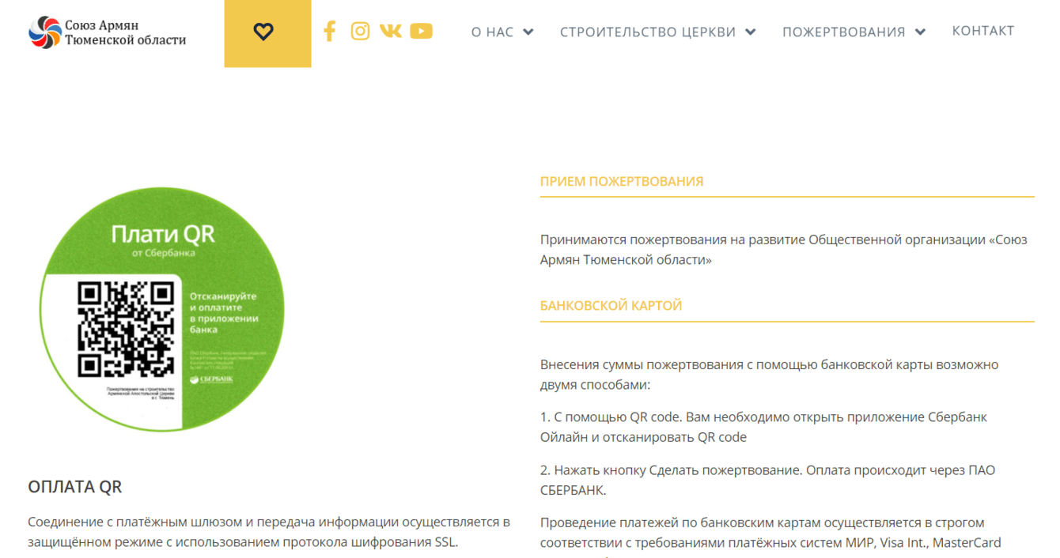Click the Плати QR green circle image

click(x=162, y=309)
